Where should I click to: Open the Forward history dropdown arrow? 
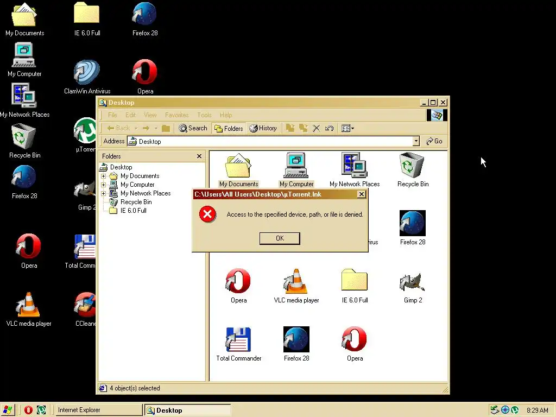click(x=156, y=128)
